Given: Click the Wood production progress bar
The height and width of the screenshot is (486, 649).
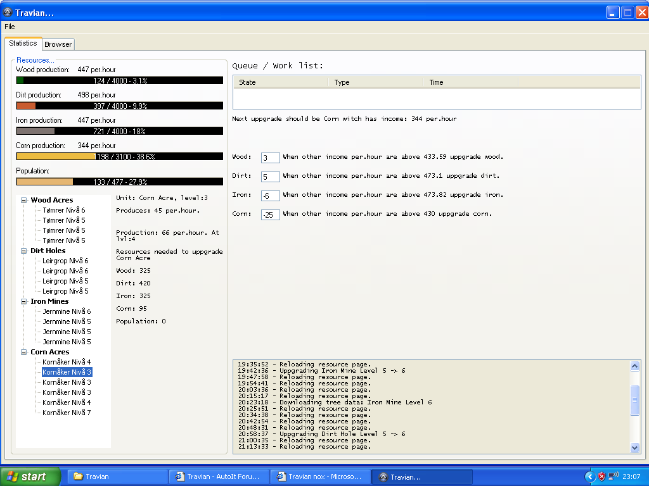Looking at the screenshot, I should (120, 80).
